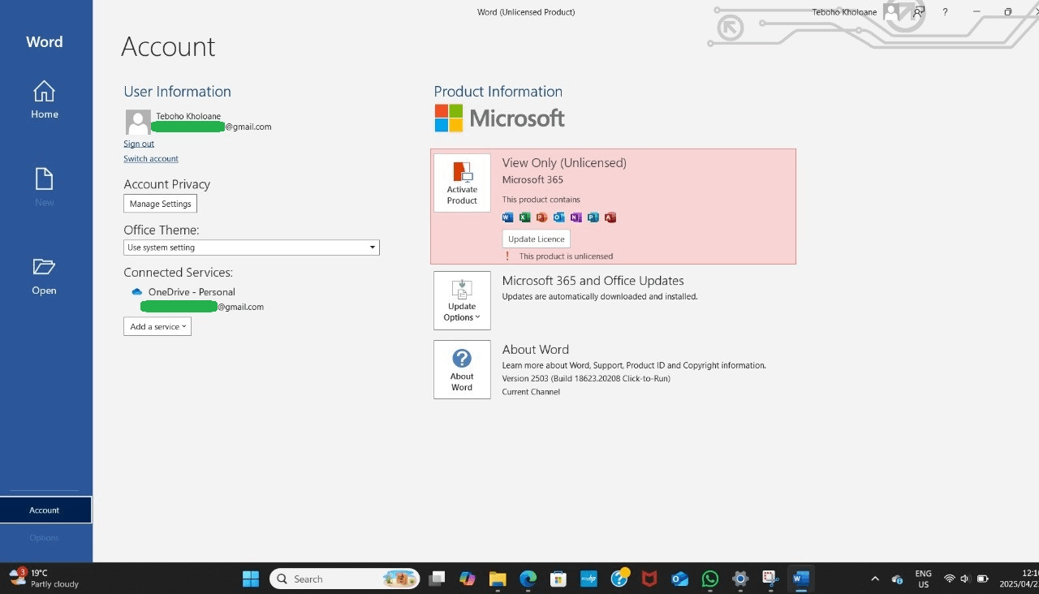Click the 'OneDrive - Personal' service entry

click(192, 292)
